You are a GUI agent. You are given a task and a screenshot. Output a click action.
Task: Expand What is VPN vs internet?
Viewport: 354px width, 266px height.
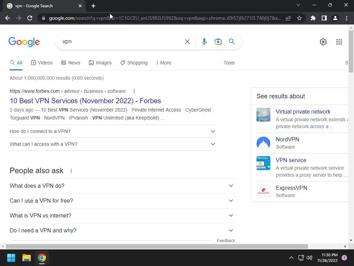pyautogui.click(x=122, y=216)
